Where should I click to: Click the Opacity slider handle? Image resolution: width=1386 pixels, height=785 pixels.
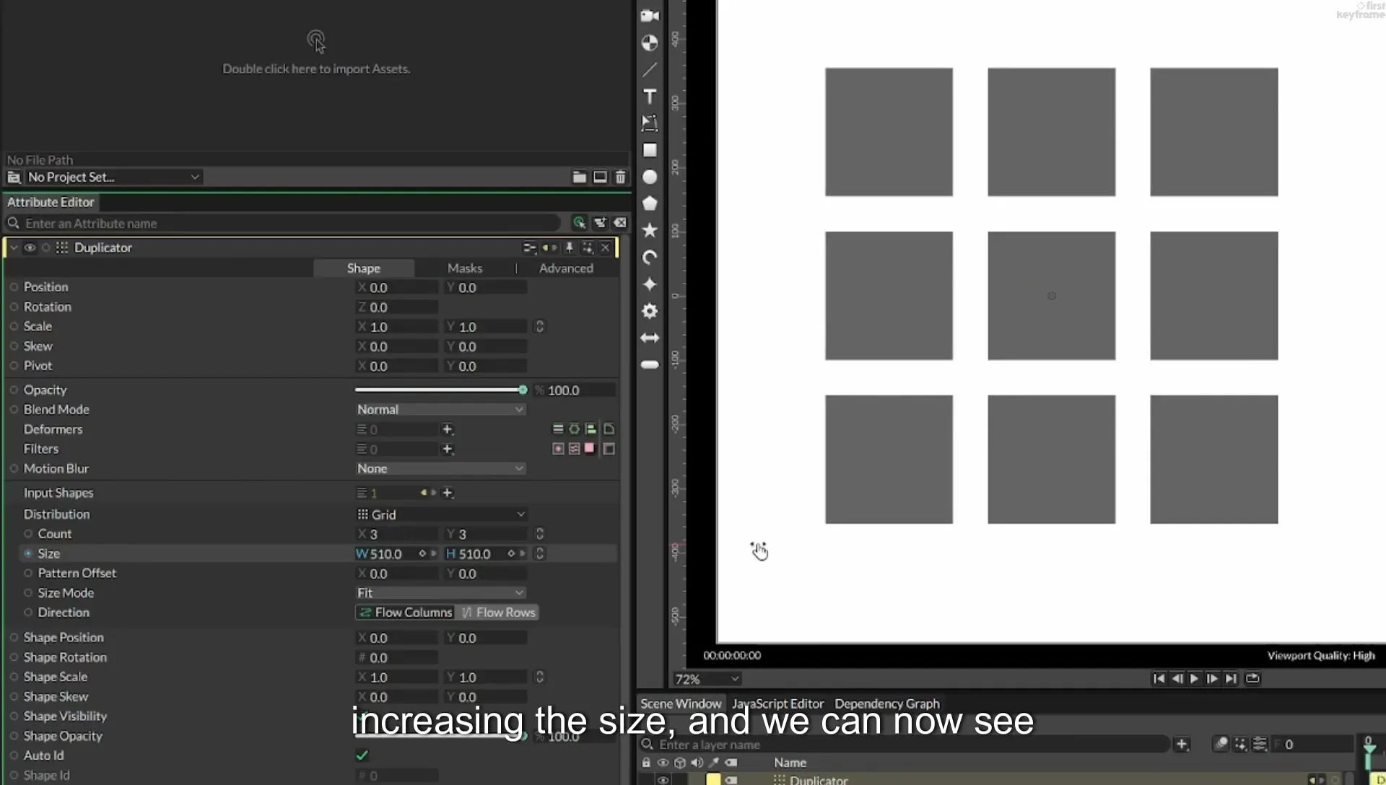click(523, 390)
